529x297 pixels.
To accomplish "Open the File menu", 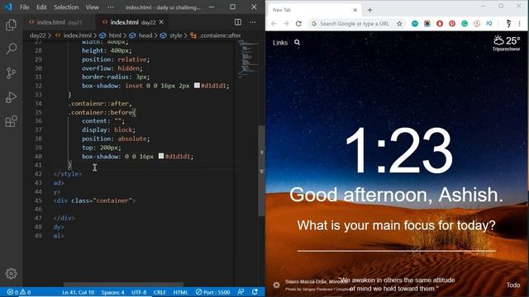I will tap(24, 7).
